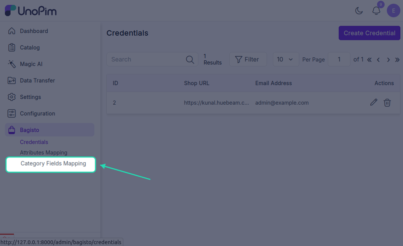Click the Per Page label
This screenshot has height=246, width=403.
314,60
